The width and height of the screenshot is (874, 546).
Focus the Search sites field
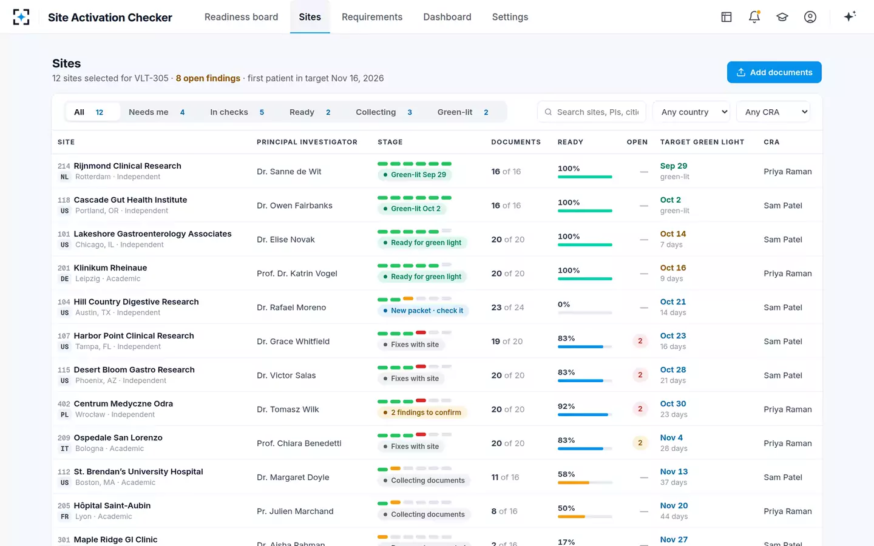[592, 112]
